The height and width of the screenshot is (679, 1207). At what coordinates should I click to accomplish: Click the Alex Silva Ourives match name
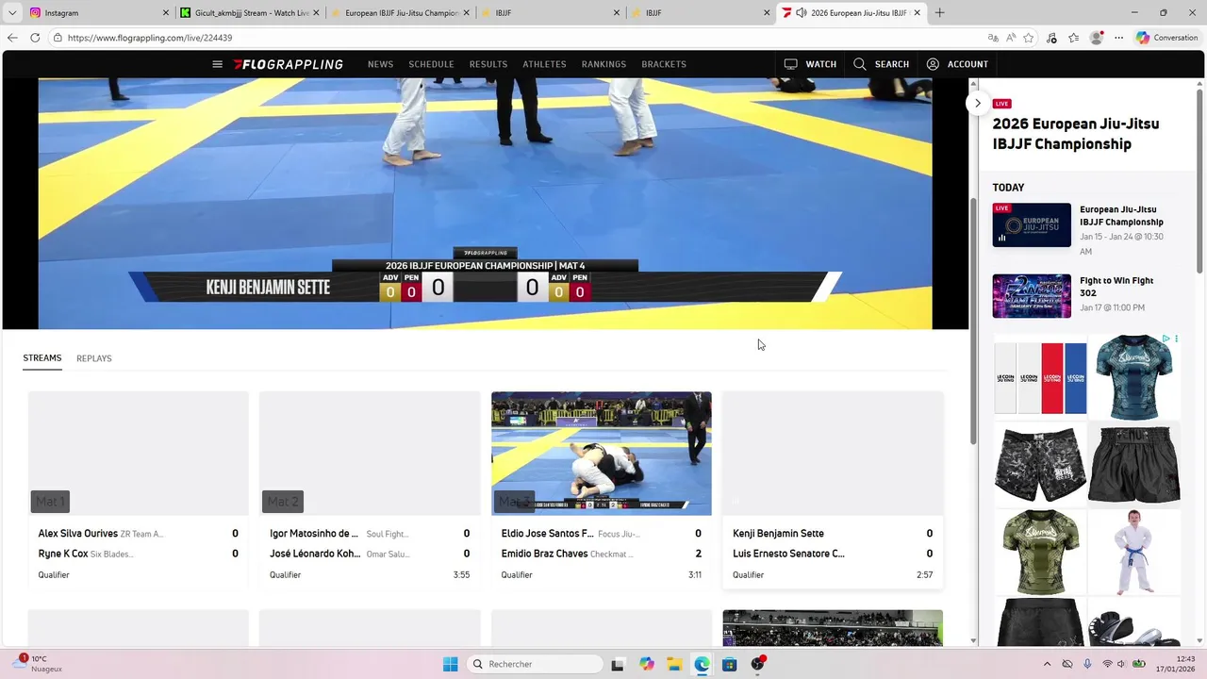point(78,534)
